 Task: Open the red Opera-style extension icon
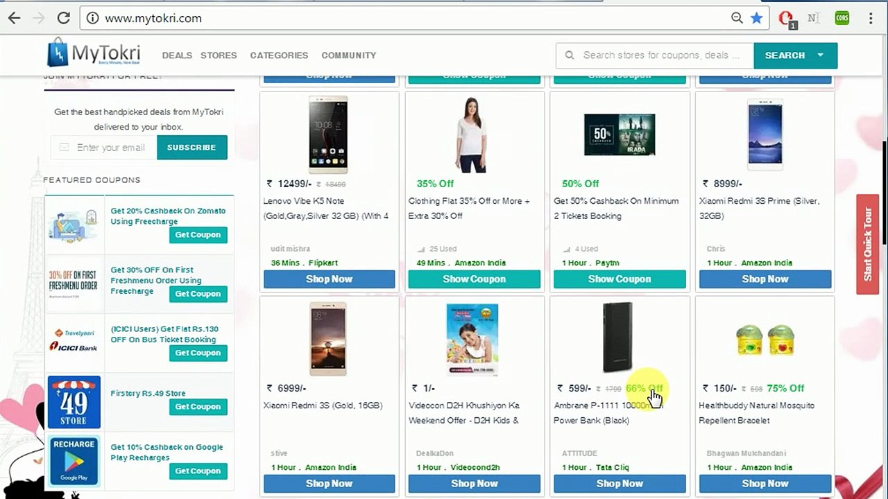tap(787, 19)
